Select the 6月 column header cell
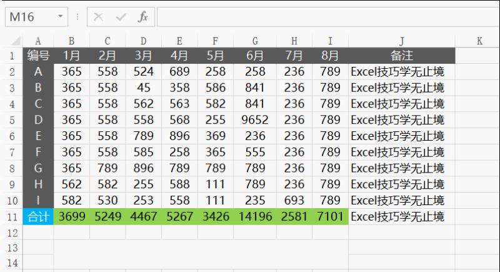The height and width of the screenshot is (272, 500). 255,56
